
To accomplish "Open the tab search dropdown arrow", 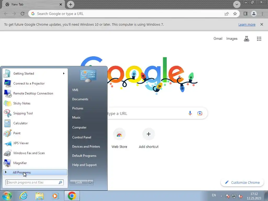I will tap(237, 4).
